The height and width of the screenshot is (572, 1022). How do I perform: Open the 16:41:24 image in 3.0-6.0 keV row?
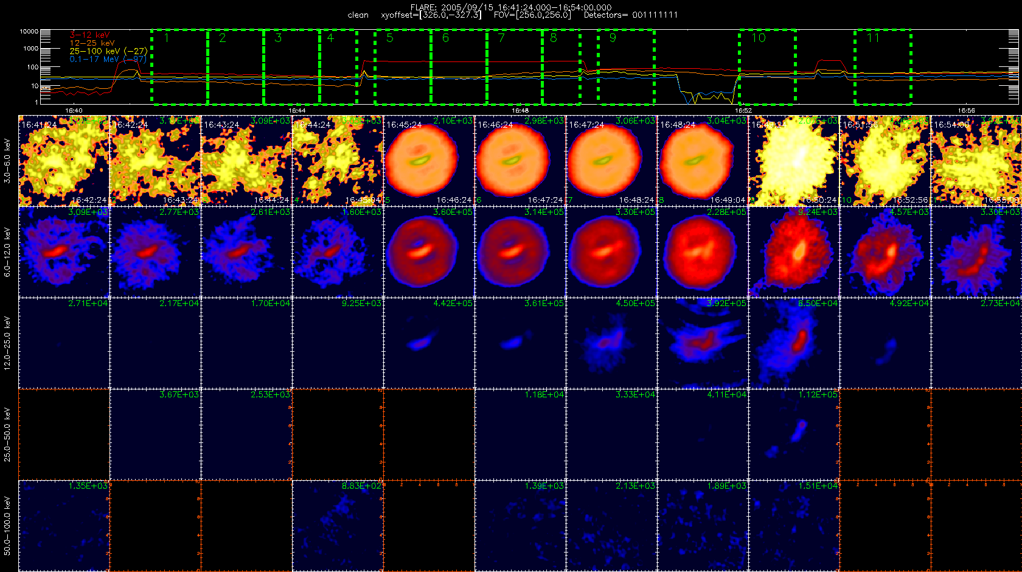click(x=64, y=161)
